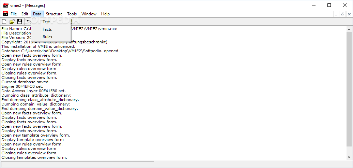
Task: Click 'This installation of VMIE is unlicenced.'
Action: pos(38,46)
